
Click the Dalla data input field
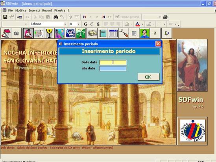[113, 62]
